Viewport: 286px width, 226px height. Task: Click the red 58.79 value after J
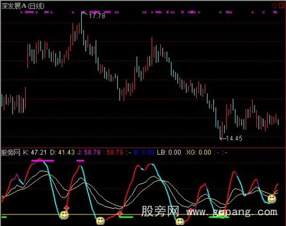pyautogui.click(x=114, y=152)
